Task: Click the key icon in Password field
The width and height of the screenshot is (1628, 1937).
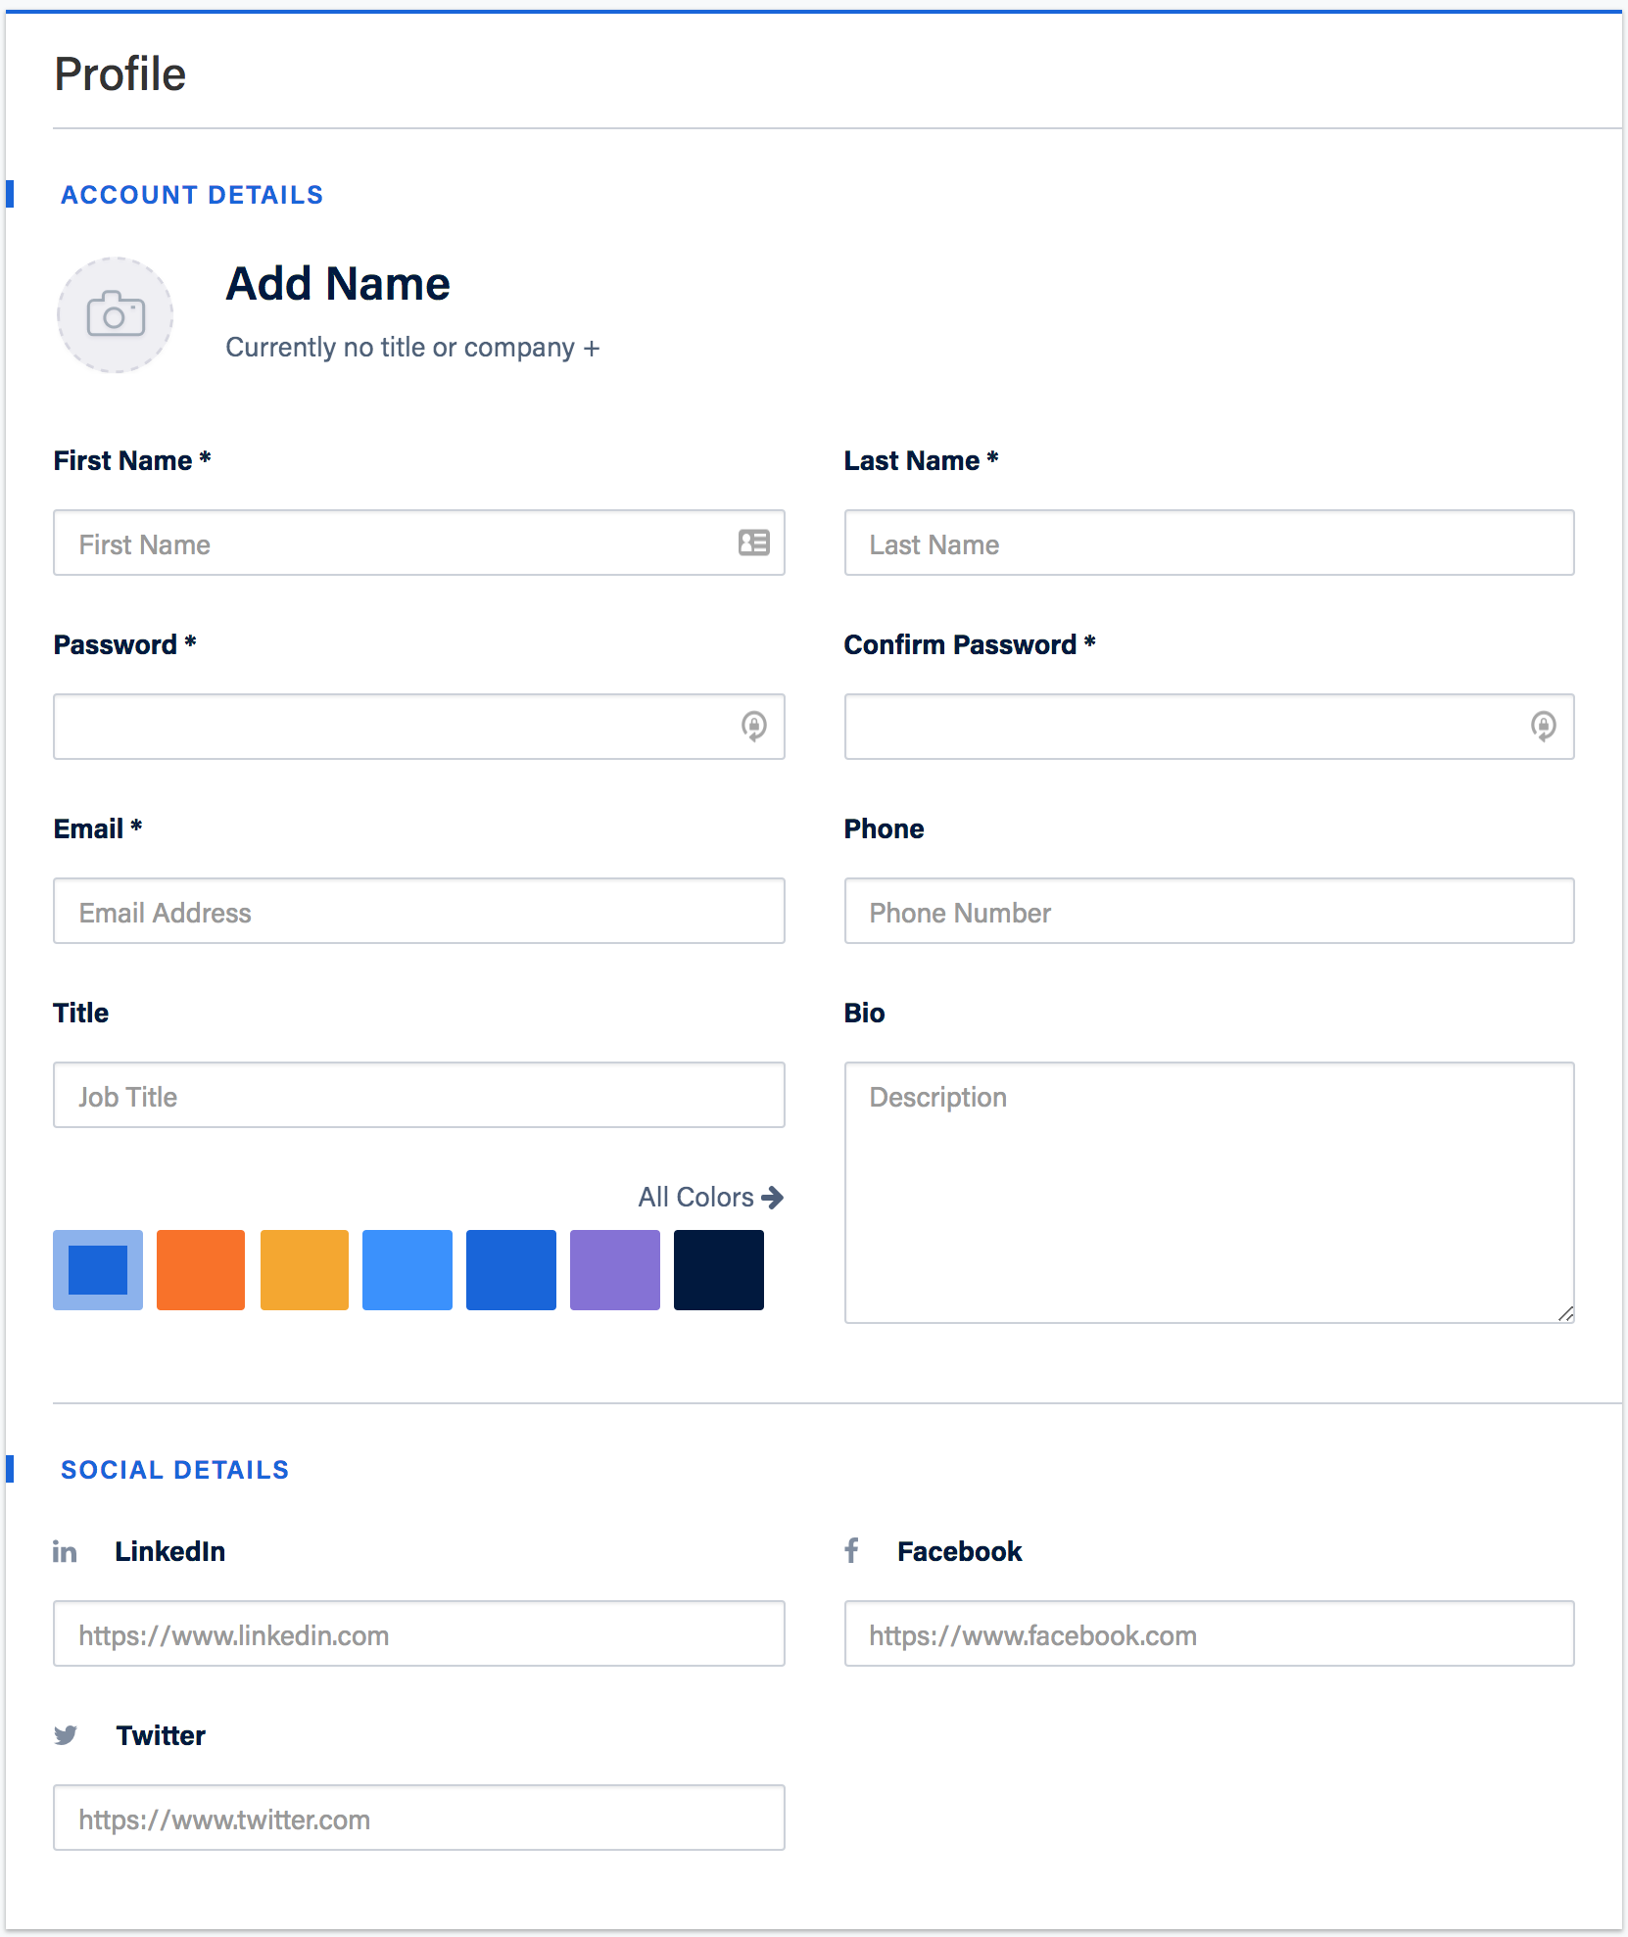Action: (x=753, y=727)
